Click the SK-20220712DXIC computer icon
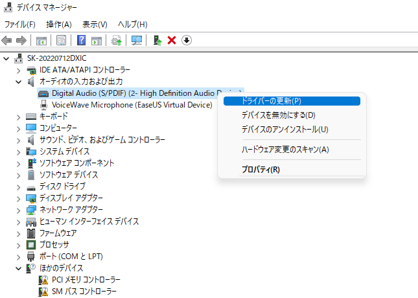The height and width of the screenshot is (298, 418). click(x=18, y=58)
